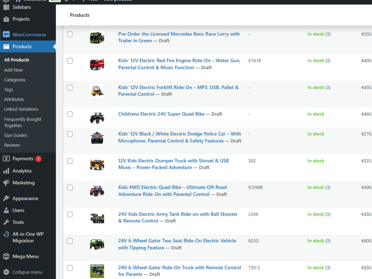This screenshot has width=372, height=279.
Task: Click SKU value 730-2
Action: point(254,267)
